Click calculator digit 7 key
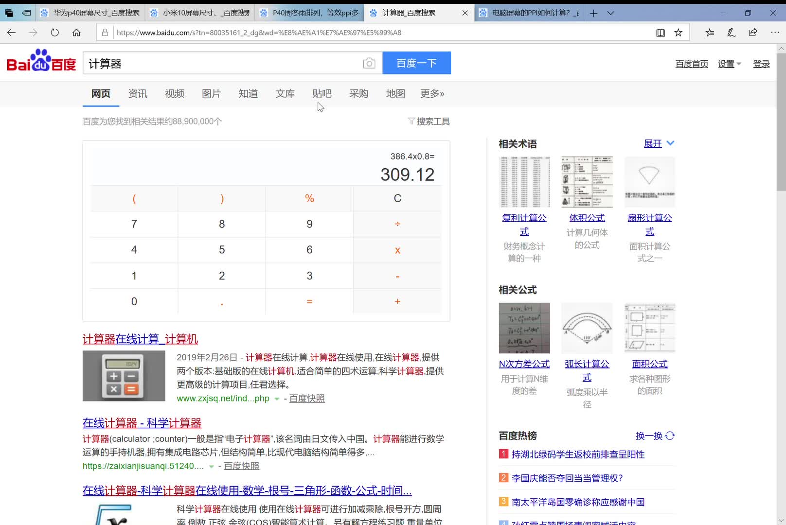 click(134, 224)
